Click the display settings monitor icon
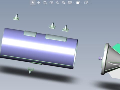Image resolution: width=120 pixels, height=90 pixels. click(70, 2)
